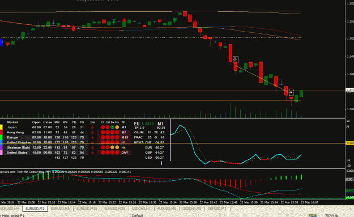
Task: Click the 'Market' column header
Action: tap(12, 122)
